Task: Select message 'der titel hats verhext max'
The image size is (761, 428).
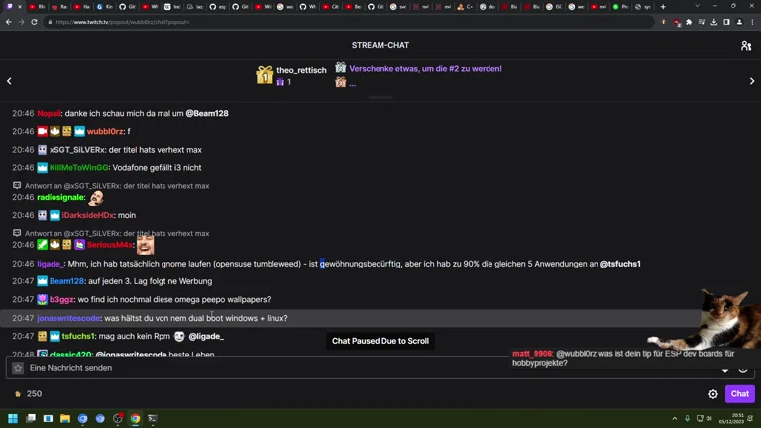Action: coord(156,150)
